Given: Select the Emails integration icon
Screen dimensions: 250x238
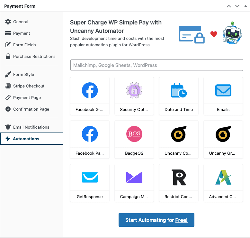Looking at the screenshot, I should (x=223, y=90).
